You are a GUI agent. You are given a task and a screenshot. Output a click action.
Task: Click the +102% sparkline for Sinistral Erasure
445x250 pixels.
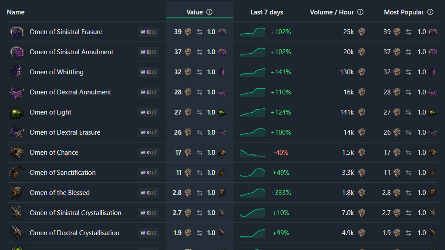(252, 32)
